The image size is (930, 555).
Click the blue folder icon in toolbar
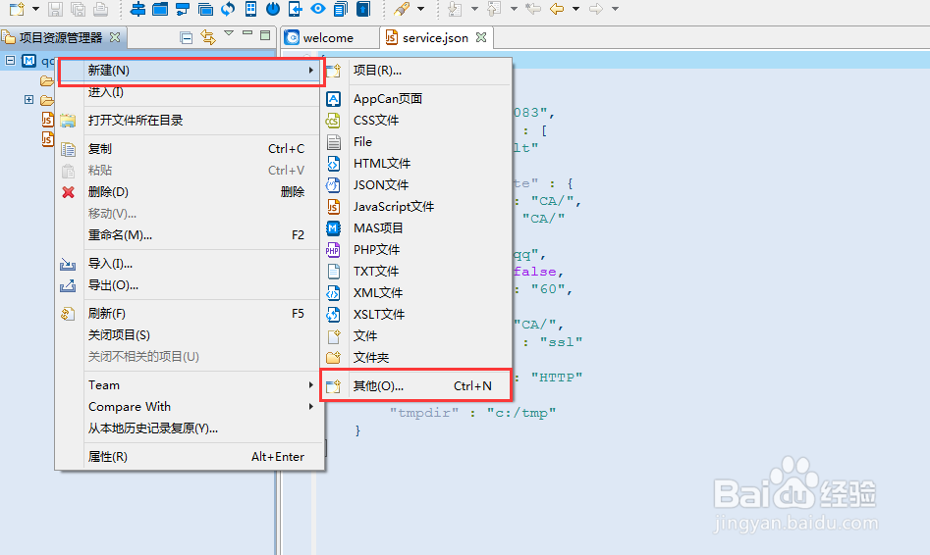coord(160,9)
